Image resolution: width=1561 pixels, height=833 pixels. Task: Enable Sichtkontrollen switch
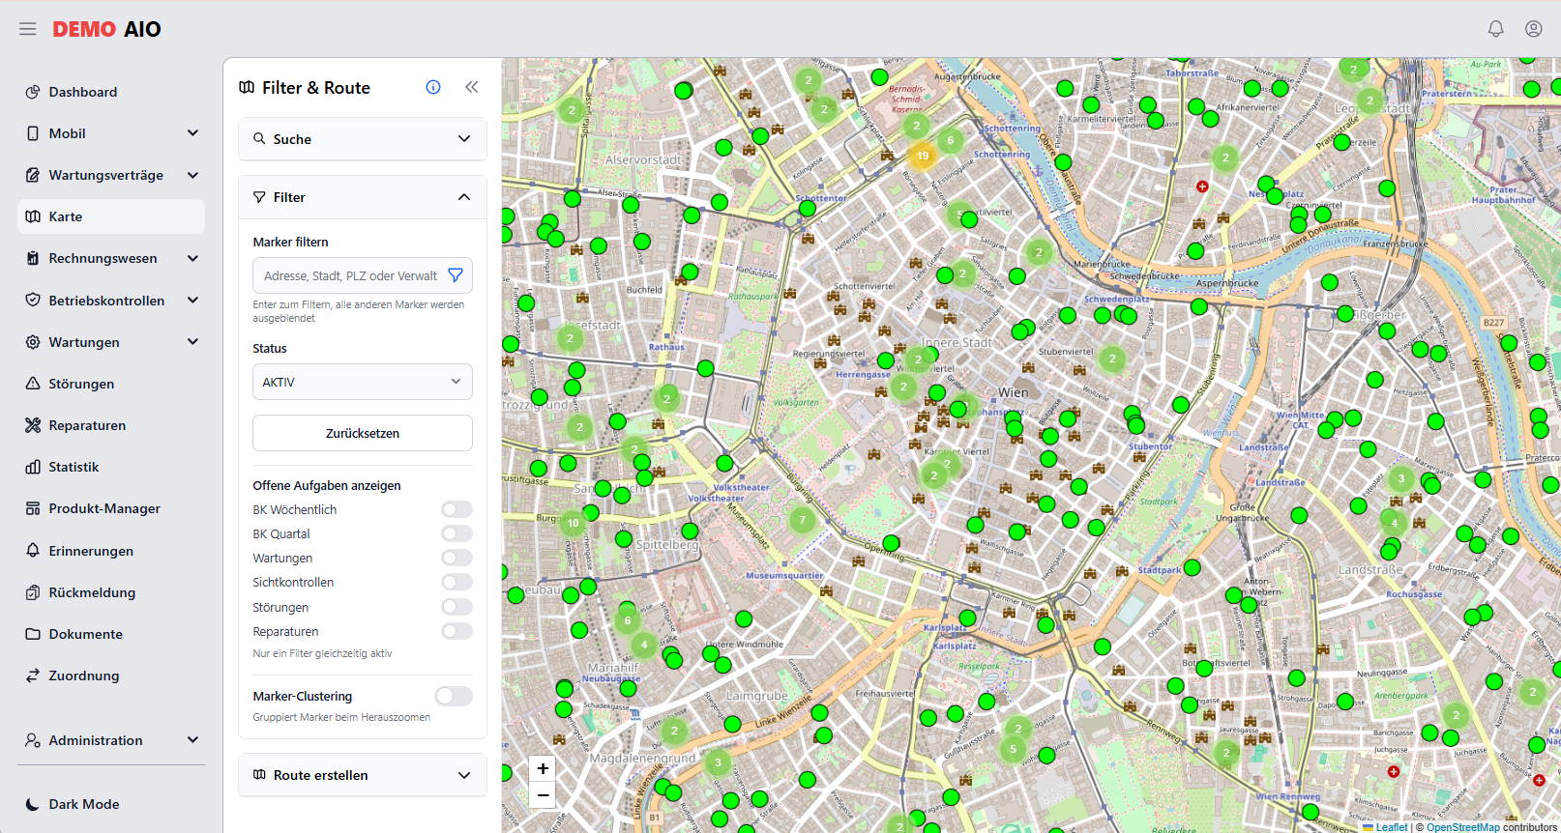457,582
